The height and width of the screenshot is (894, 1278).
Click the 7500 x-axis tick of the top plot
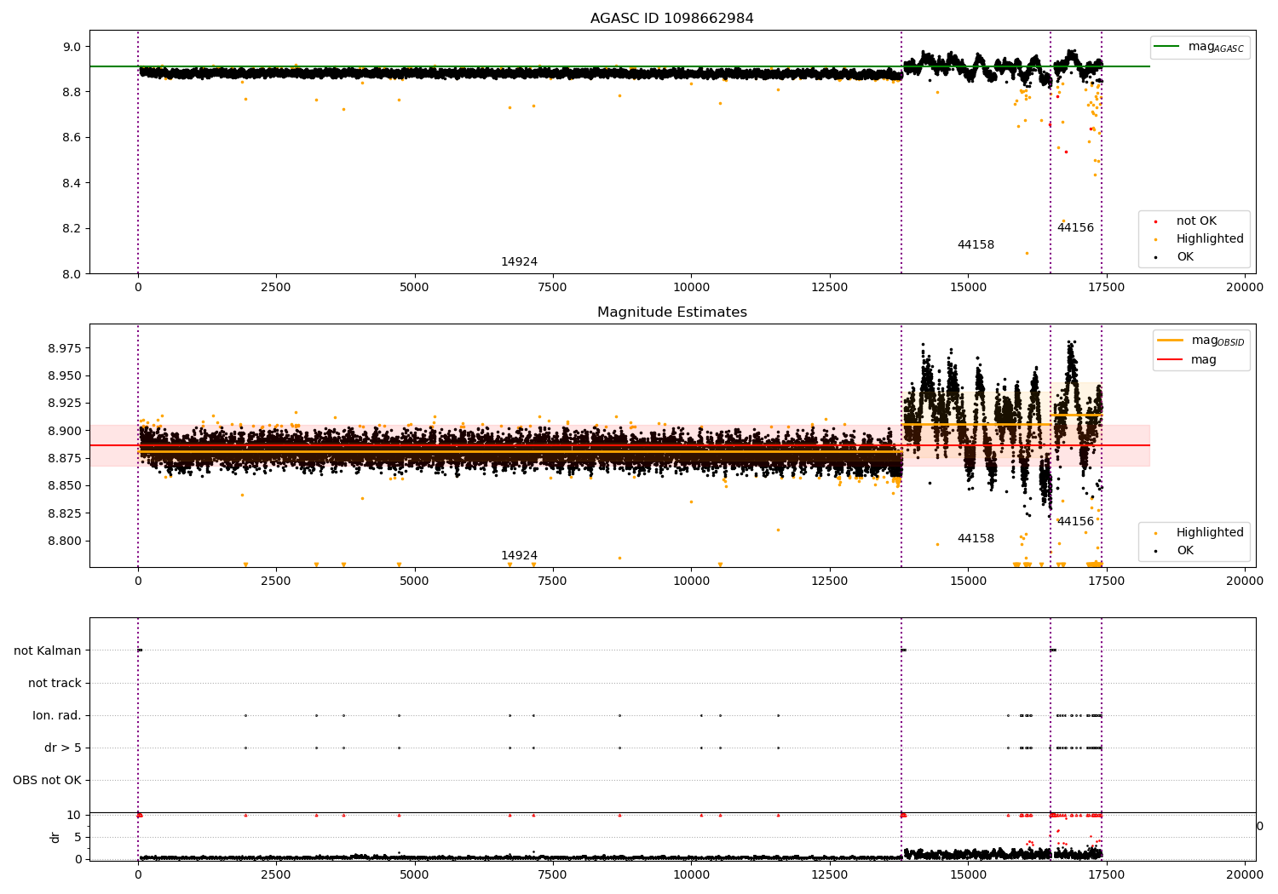point(552,288)
